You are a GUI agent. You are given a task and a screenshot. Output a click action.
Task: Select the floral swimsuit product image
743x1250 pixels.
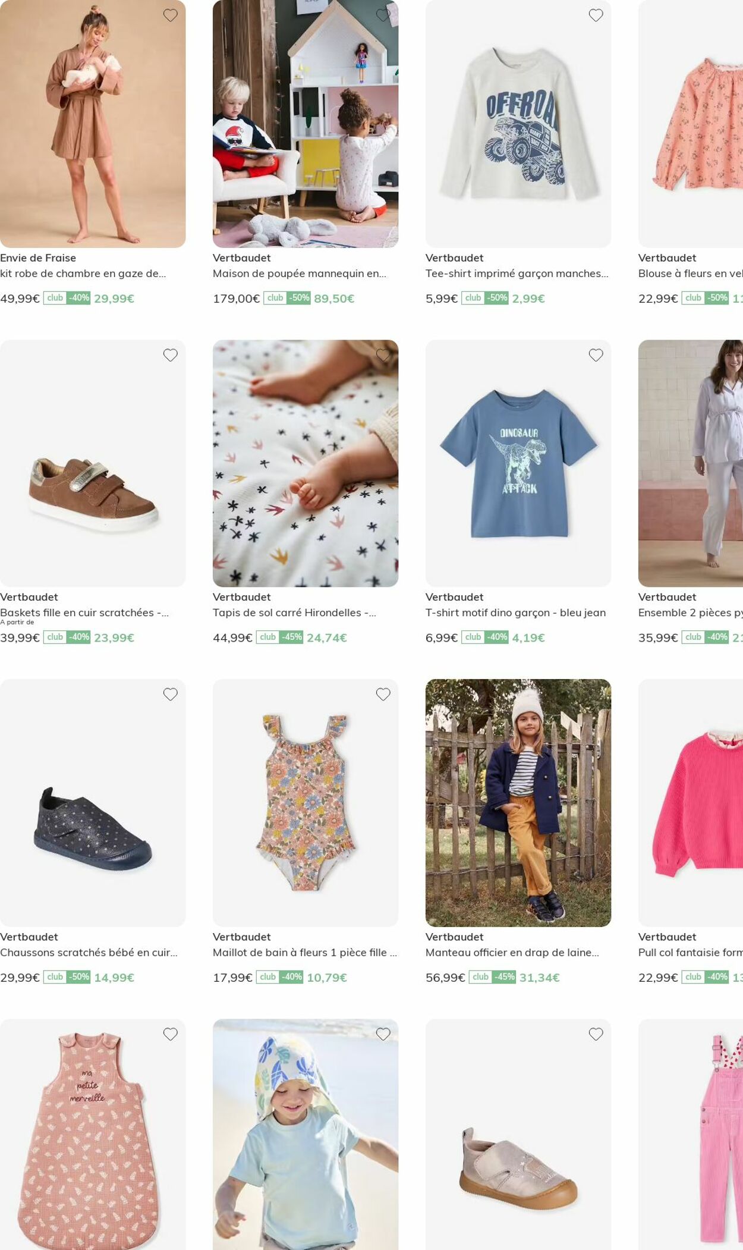(306, 803)
